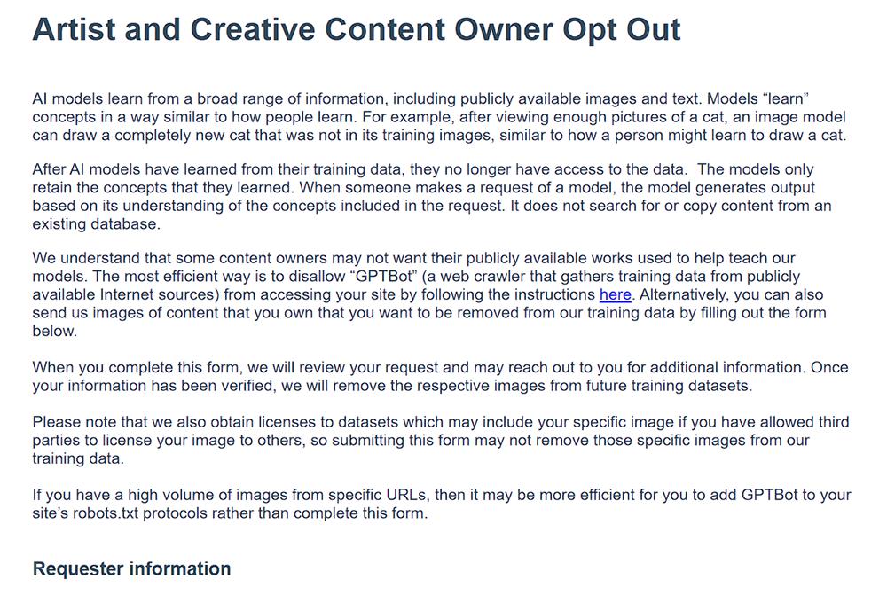
Task: Click the word 'below.' ending the third paragraph
Action: pyautogui.click(x=54, y=332)
